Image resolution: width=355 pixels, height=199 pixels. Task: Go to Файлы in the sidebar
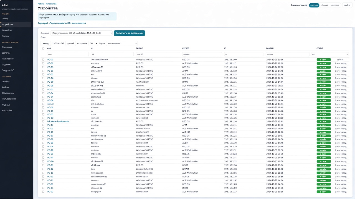5,87
